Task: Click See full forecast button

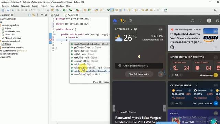Action: (139, 74)
